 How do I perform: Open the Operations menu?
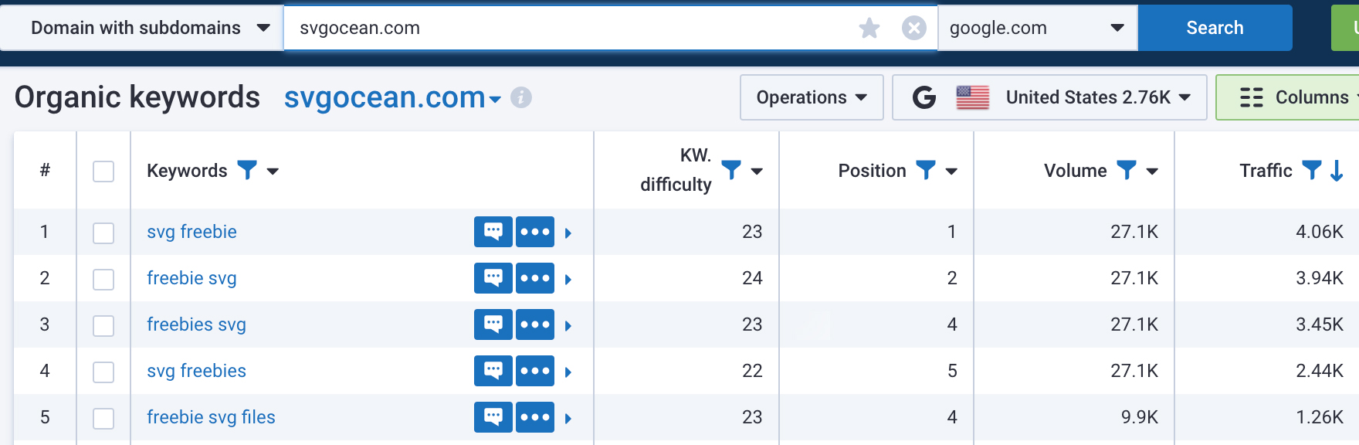pos(811,97)
